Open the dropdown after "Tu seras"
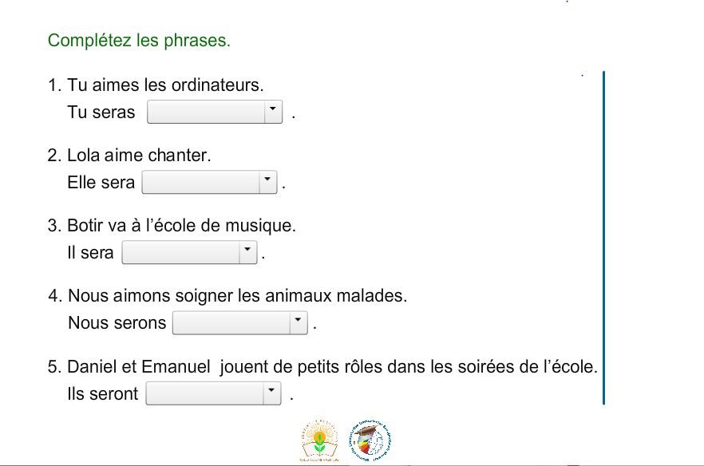Screen dimensions: 704x466 tap(215, 112)
